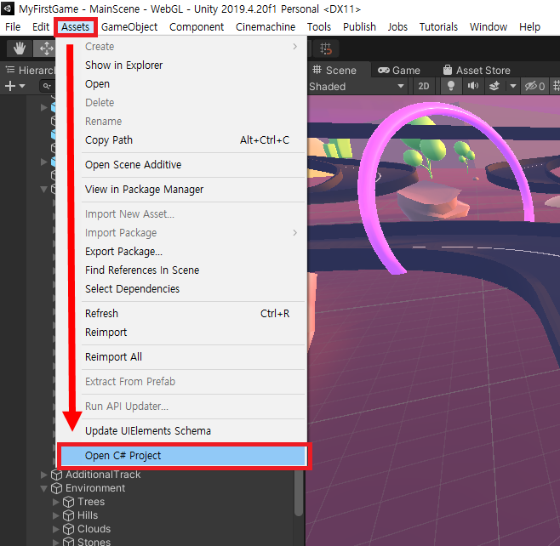
Task: Open the Component menu
Action: click(x=197, y=27)
